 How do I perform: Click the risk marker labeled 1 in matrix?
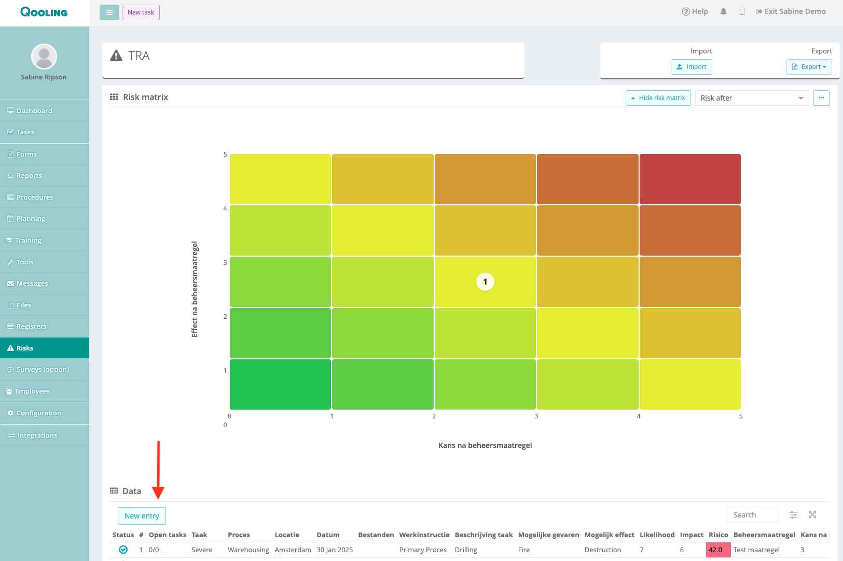(x=485, y=282)
